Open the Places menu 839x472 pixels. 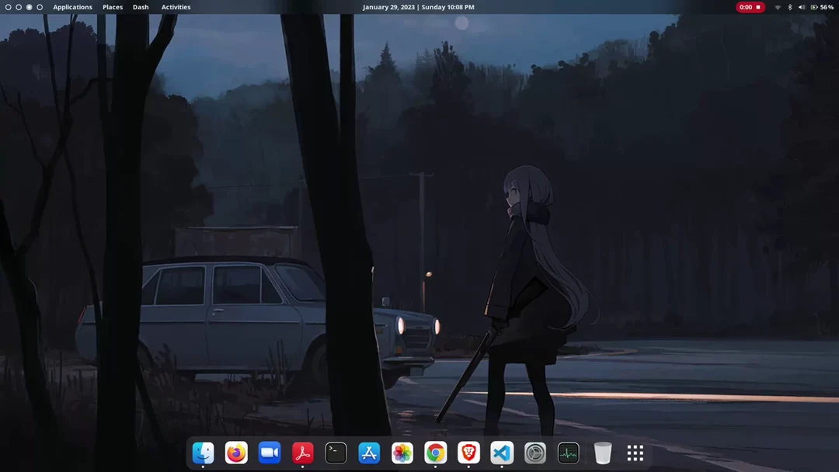(112, 7)
